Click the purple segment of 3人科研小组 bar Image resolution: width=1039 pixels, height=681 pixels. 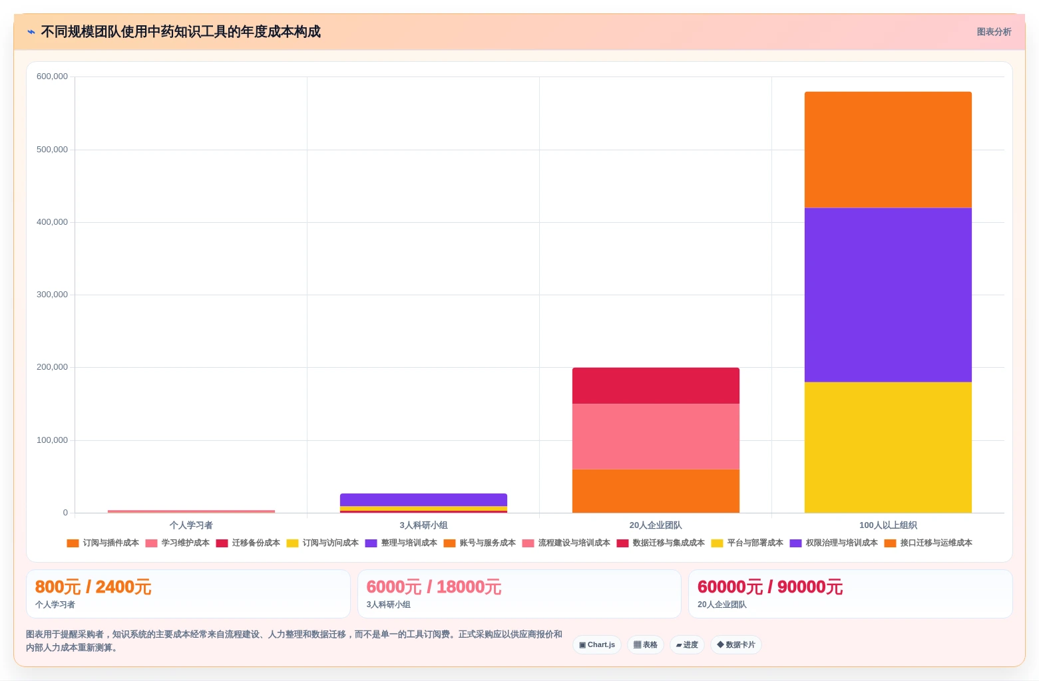pyautogui.click(x=423, y=499)
